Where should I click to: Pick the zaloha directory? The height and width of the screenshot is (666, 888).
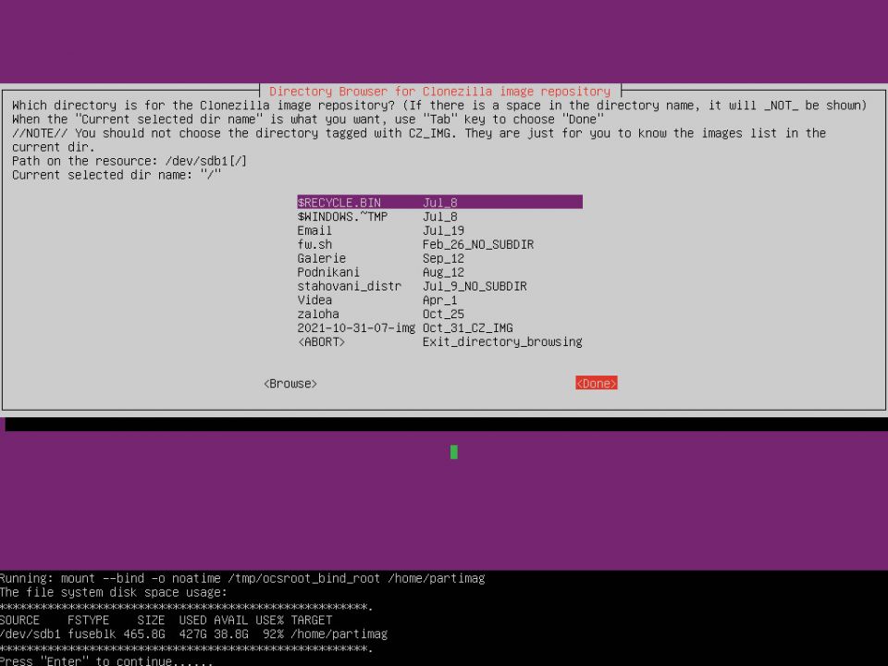point(439,314)
